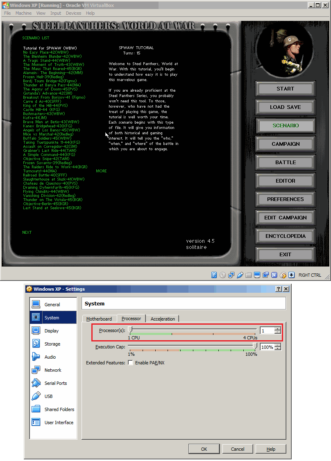The height and width of the screenshot is (461, 331).
Task: Open the ENCYCLOPEDIA
Action: [x=286, y=236]
